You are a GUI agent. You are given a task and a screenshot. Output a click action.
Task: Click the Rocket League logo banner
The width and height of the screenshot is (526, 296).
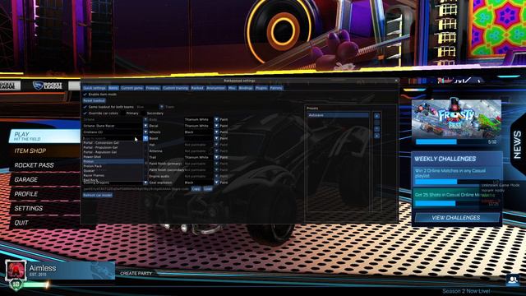tap(48, 86)
